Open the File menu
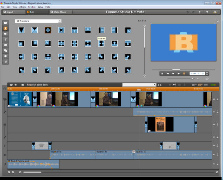The width and height of the screenshot is (223, 180). (3, 7)
